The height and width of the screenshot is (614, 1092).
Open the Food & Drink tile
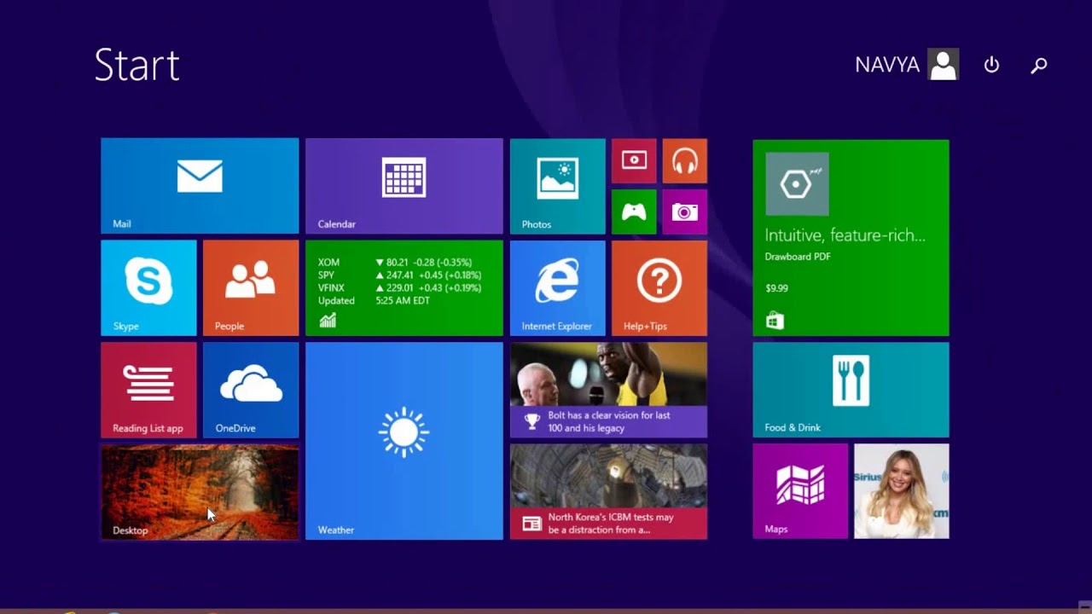(851, 390)
